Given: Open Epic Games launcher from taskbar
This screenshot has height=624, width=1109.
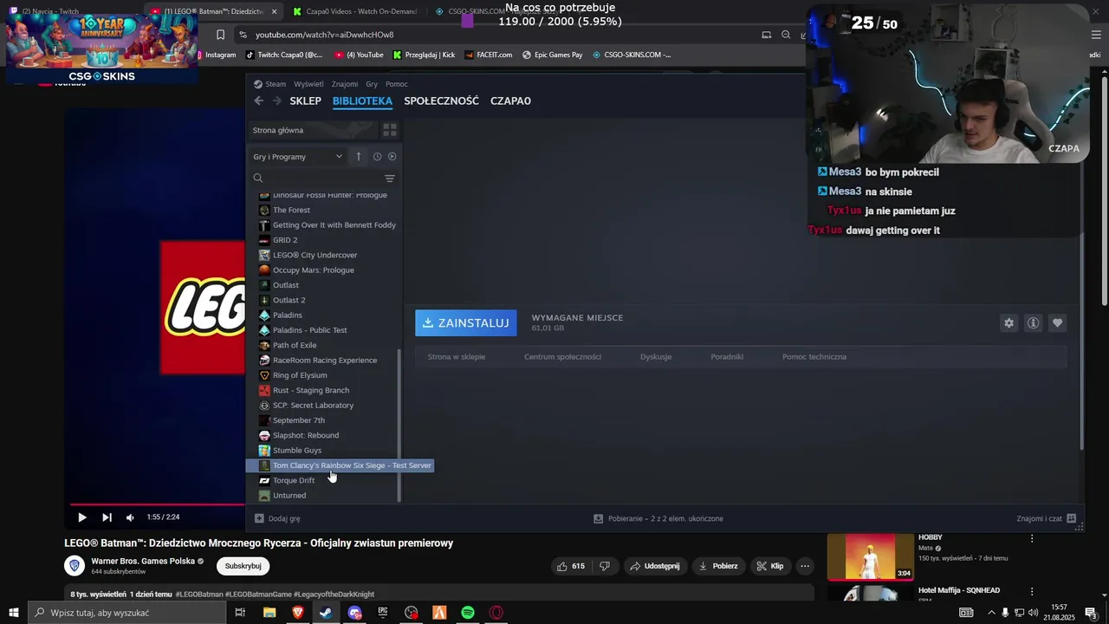Looking at the screenshot, I should click(383, 613).
